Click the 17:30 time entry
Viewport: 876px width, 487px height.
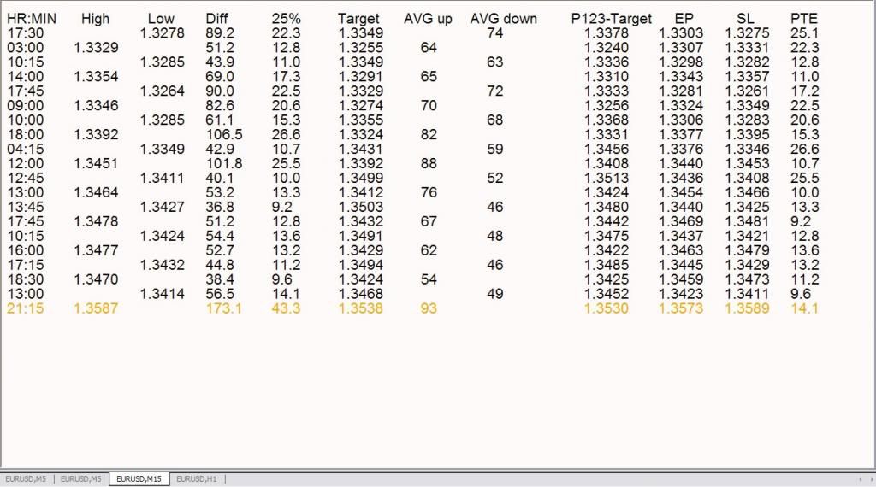(25, 33)
